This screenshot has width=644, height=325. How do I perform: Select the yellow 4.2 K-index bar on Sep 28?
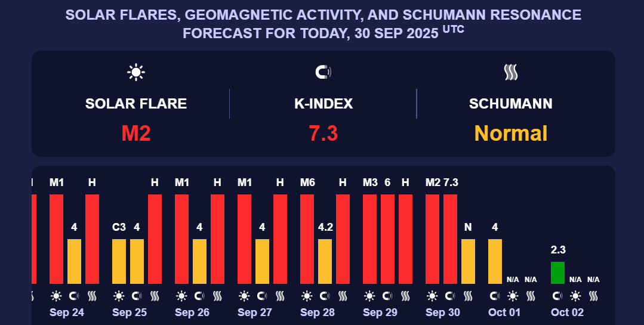click(325, 261)
